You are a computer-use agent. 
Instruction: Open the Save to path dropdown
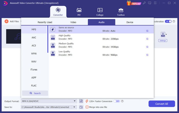[x=75, y=107]
